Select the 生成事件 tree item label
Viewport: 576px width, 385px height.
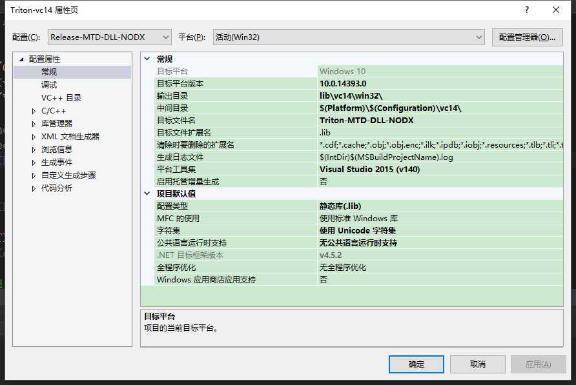(x=57, y=163)
